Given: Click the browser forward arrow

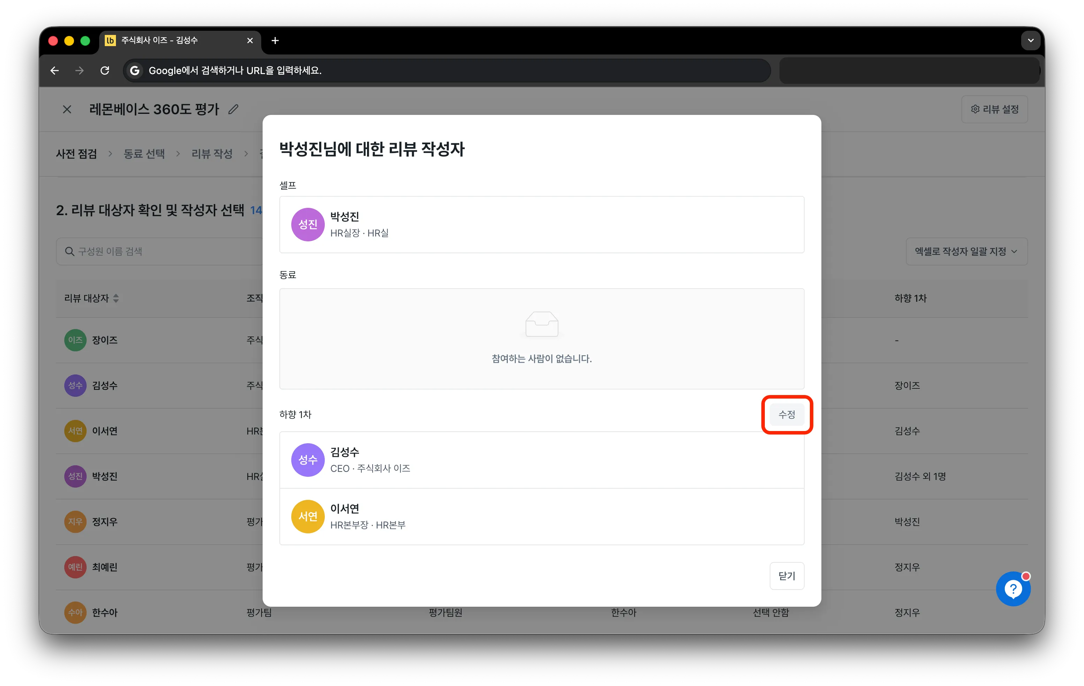Looking at the screenshot, I should (x=79, y=70).
